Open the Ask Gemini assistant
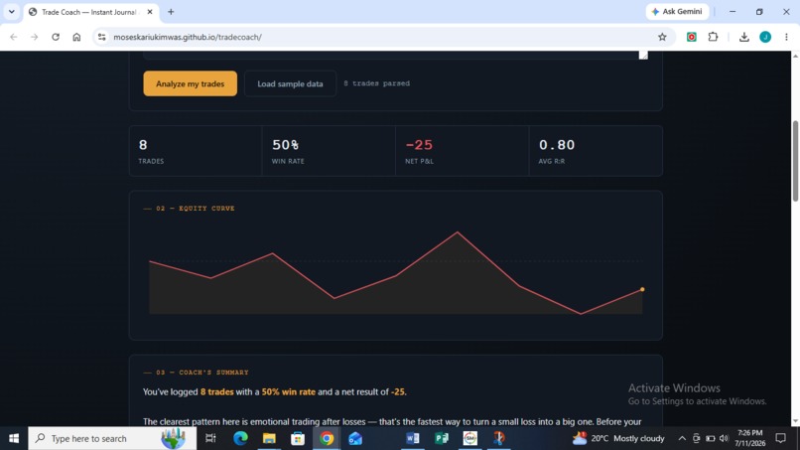The width and height of the screenshot is (800, 450). click(677, 12)
